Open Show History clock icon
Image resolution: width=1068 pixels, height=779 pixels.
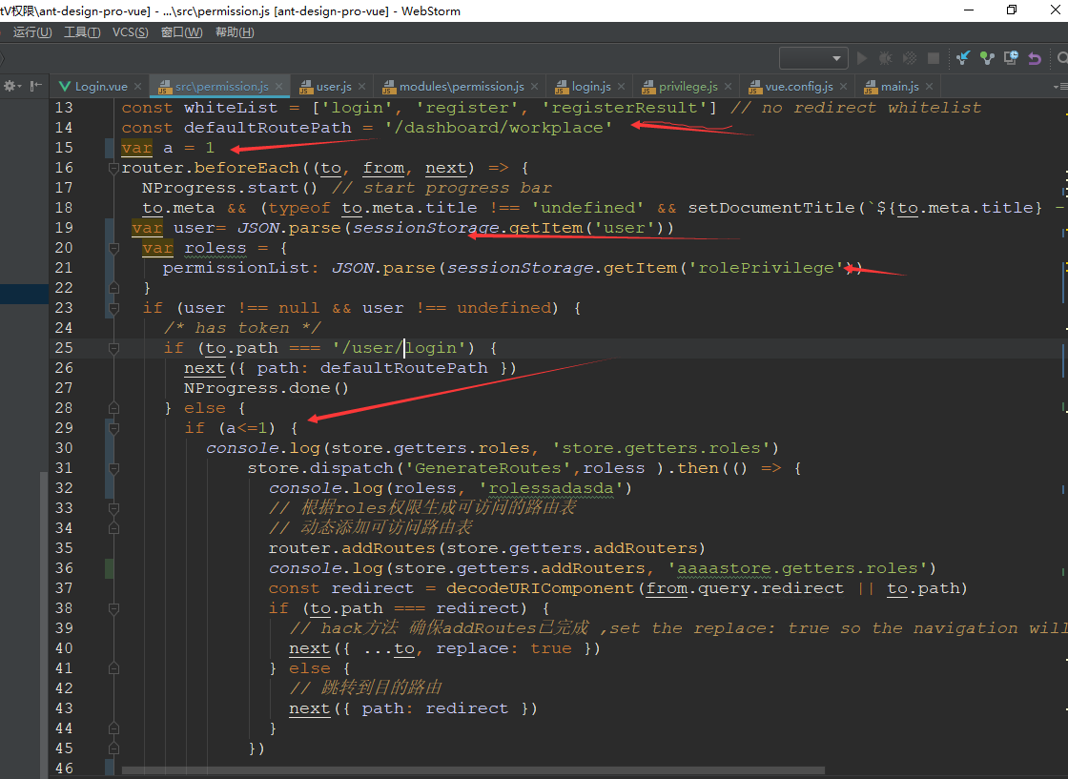[1011, 58]
